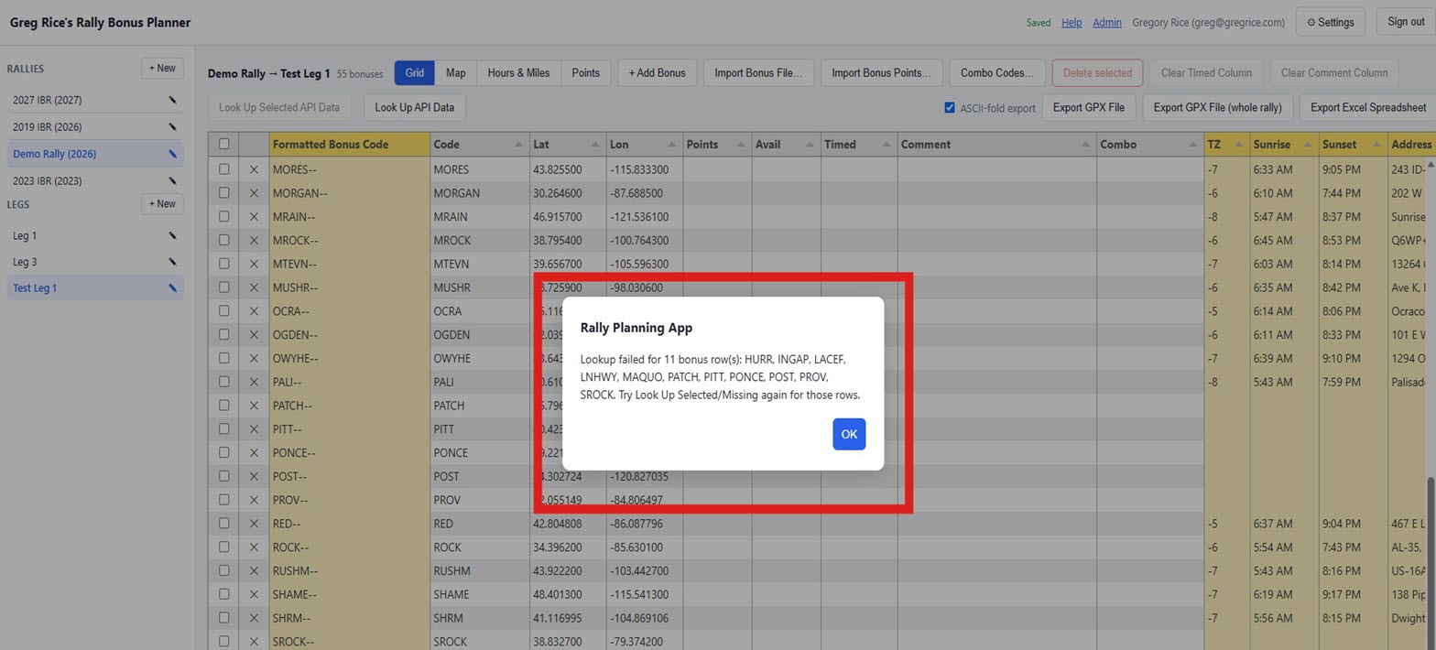Viewport: 1436px width, 650px height.
Task: Select Leg 3 in the legs list
Action: click(x=95, y=263)
